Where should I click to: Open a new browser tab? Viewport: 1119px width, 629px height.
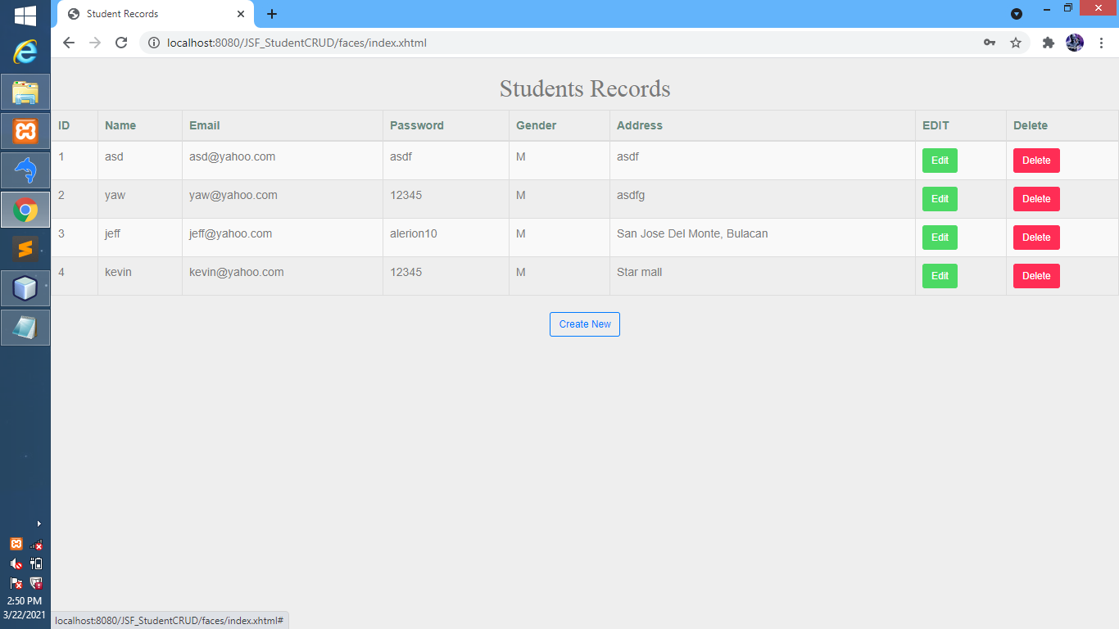click(272, 14)
